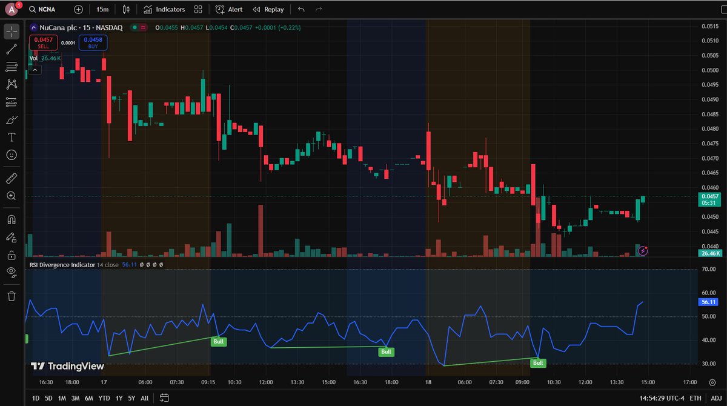Screen dimensions: 727x406
Task: Click the Bull label near 09:00 on the 18th
Action: point(537,363)
